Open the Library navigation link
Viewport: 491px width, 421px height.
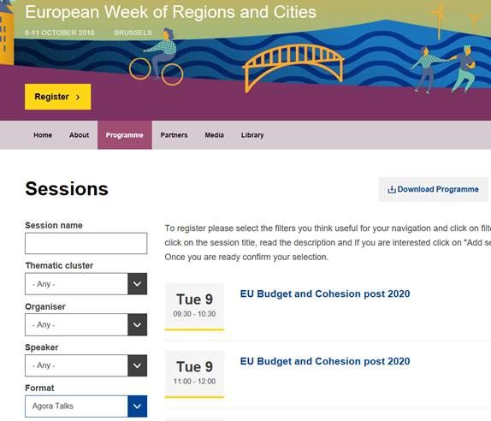pos(252,135)
